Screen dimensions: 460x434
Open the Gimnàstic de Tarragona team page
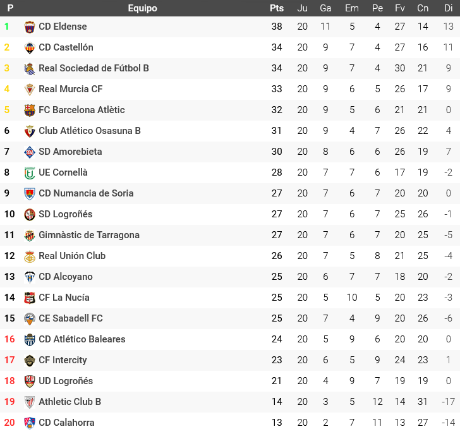(x=89, y=235)
